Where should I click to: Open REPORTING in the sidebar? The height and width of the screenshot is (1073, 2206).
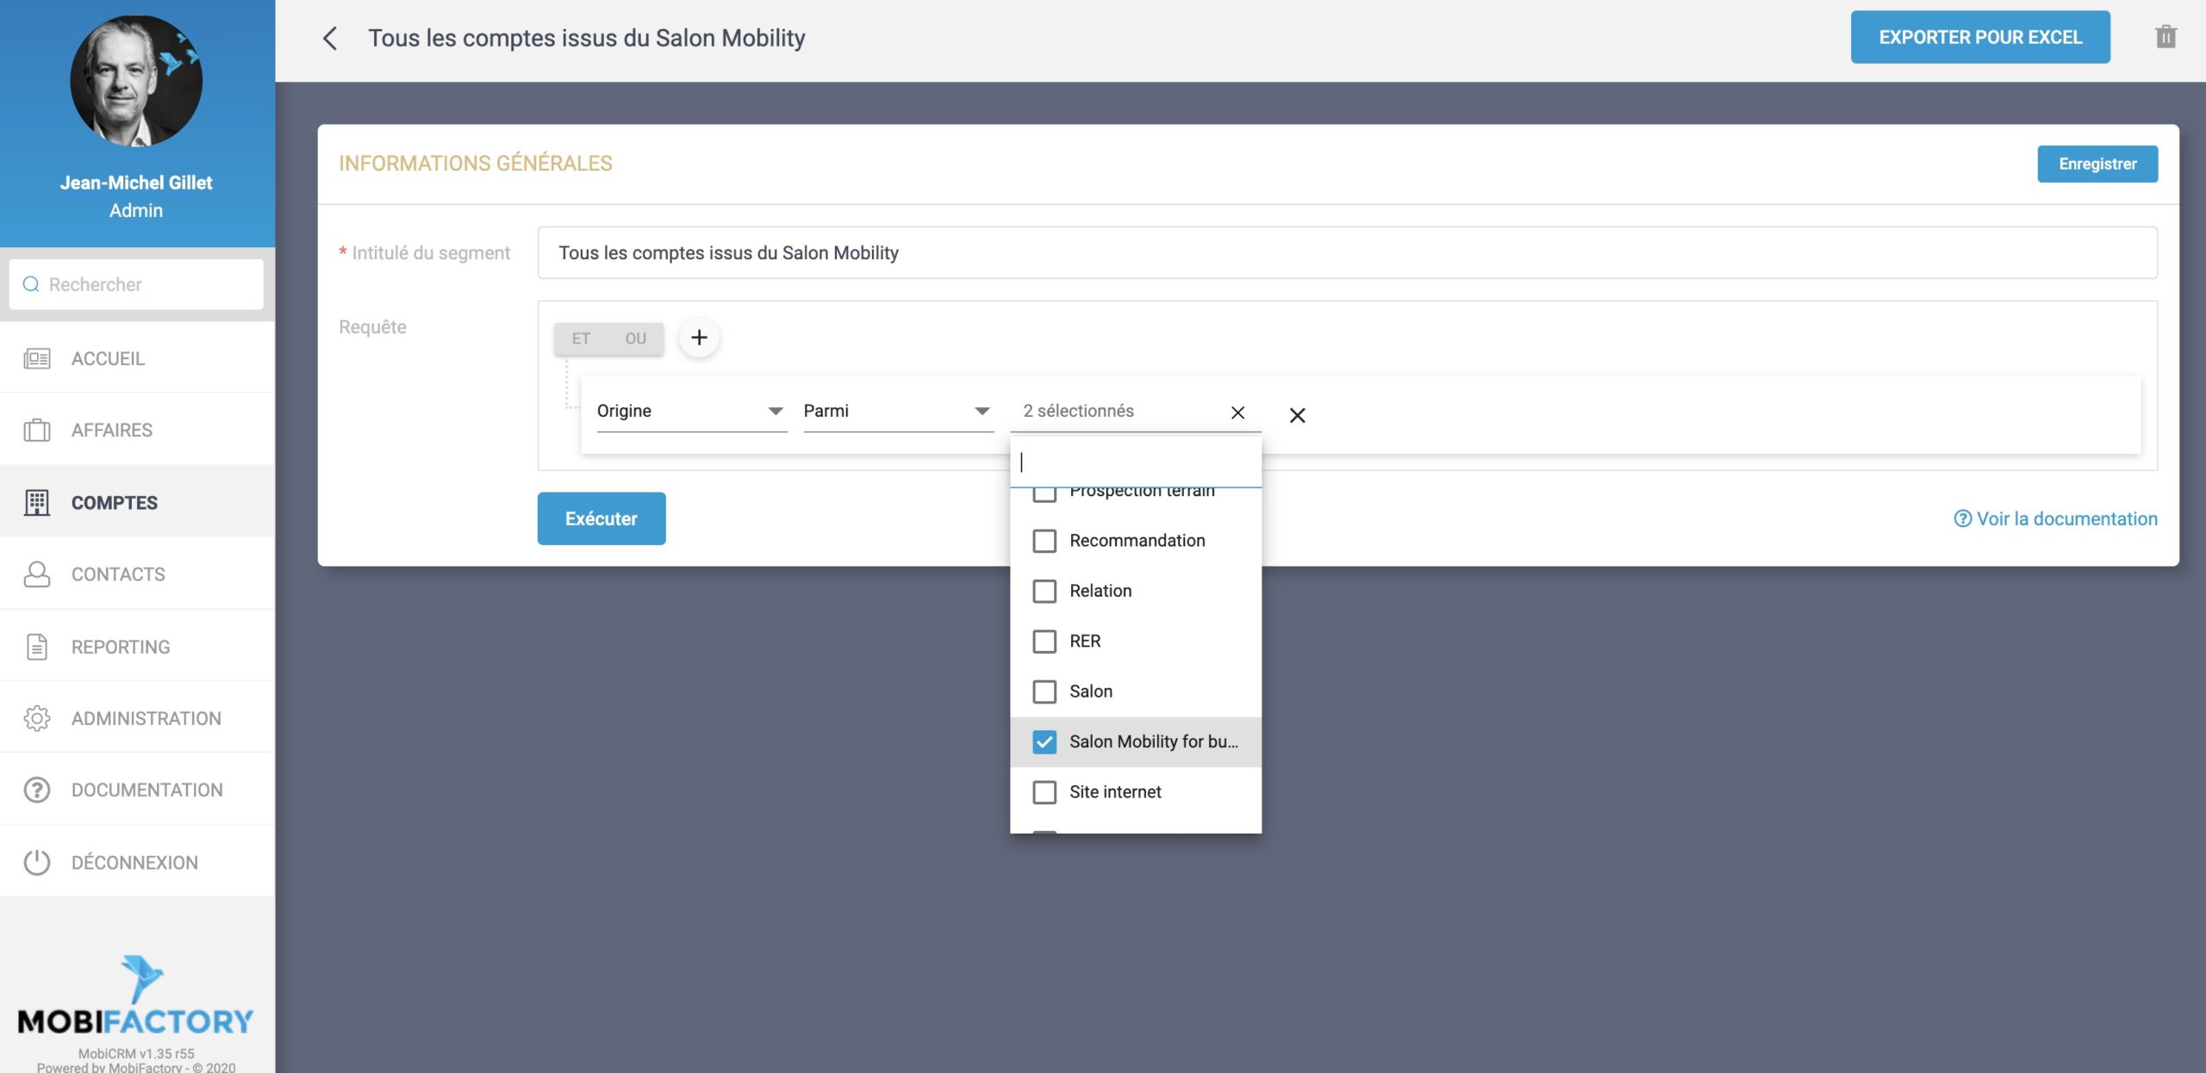[138, 646]
